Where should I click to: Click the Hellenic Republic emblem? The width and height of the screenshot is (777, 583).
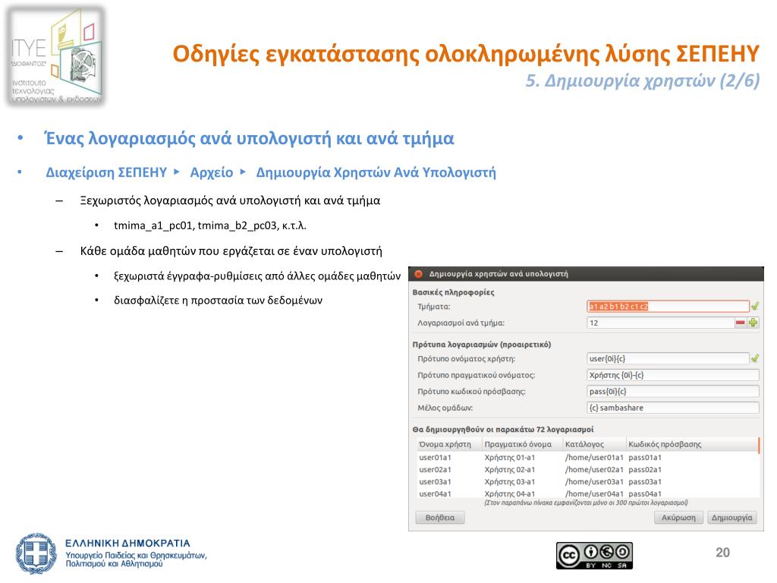tap(36, 553)
